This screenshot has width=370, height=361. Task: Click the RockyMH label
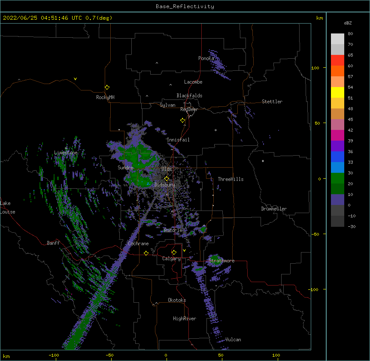tap(105, 97)
